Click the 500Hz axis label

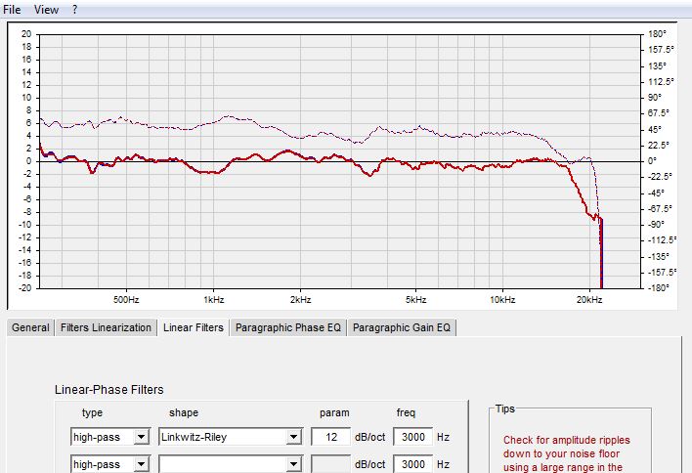[126, 300]
